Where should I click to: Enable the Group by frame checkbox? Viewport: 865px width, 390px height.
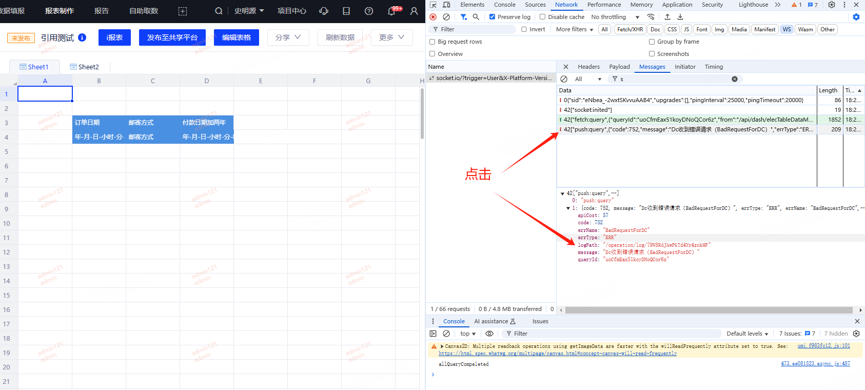click(x=652, y=42)
